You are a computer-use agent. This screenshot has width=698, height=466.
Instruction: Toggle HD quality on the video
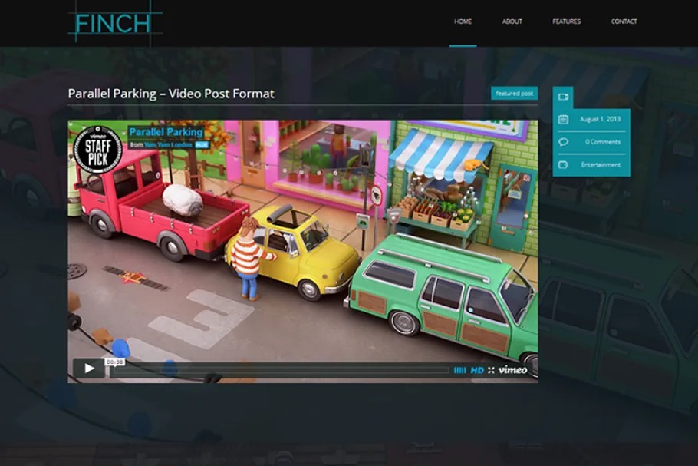tap(476, 370)
